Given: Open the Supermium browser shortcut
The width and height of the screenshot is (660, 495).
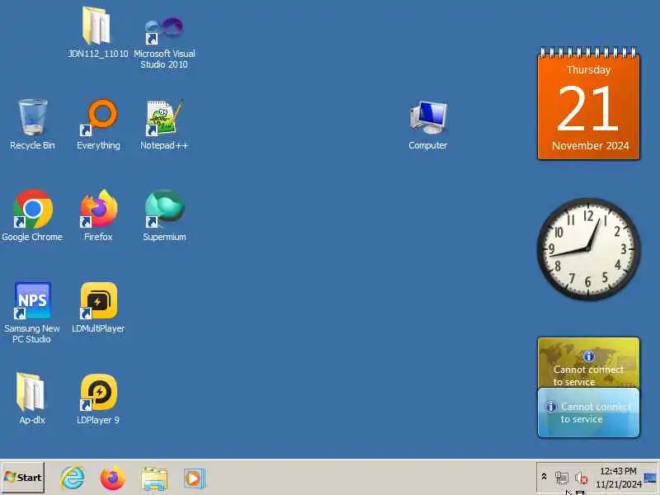Looking at the screenshot, I should [x=164, y=215].
